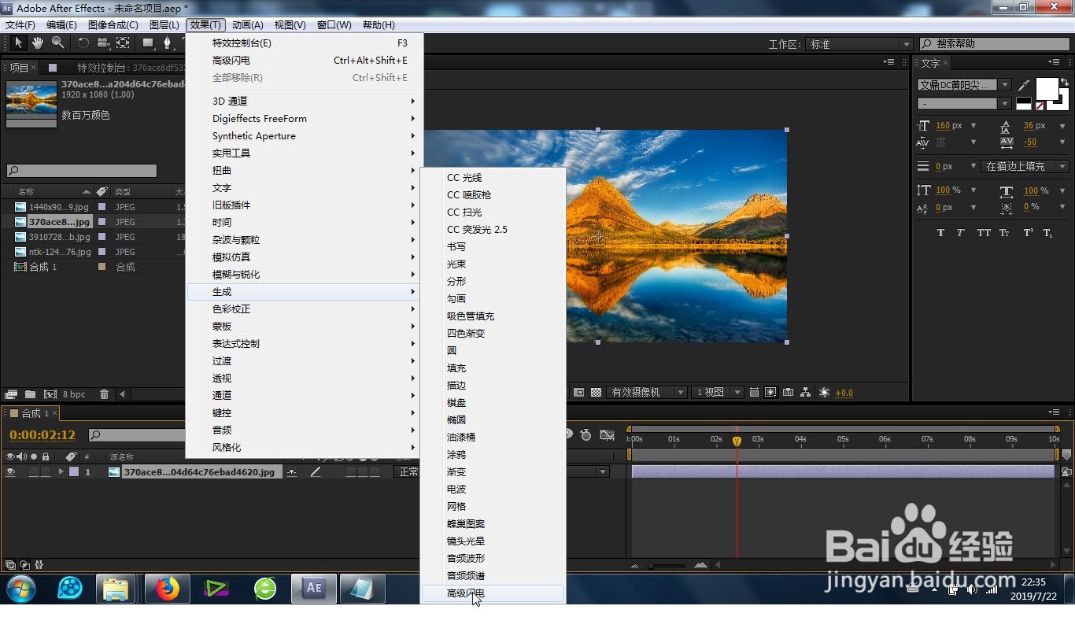Select the Pen tool in the toolbar
This screenshot has height=617, width=1075.
tap(168, 43)
